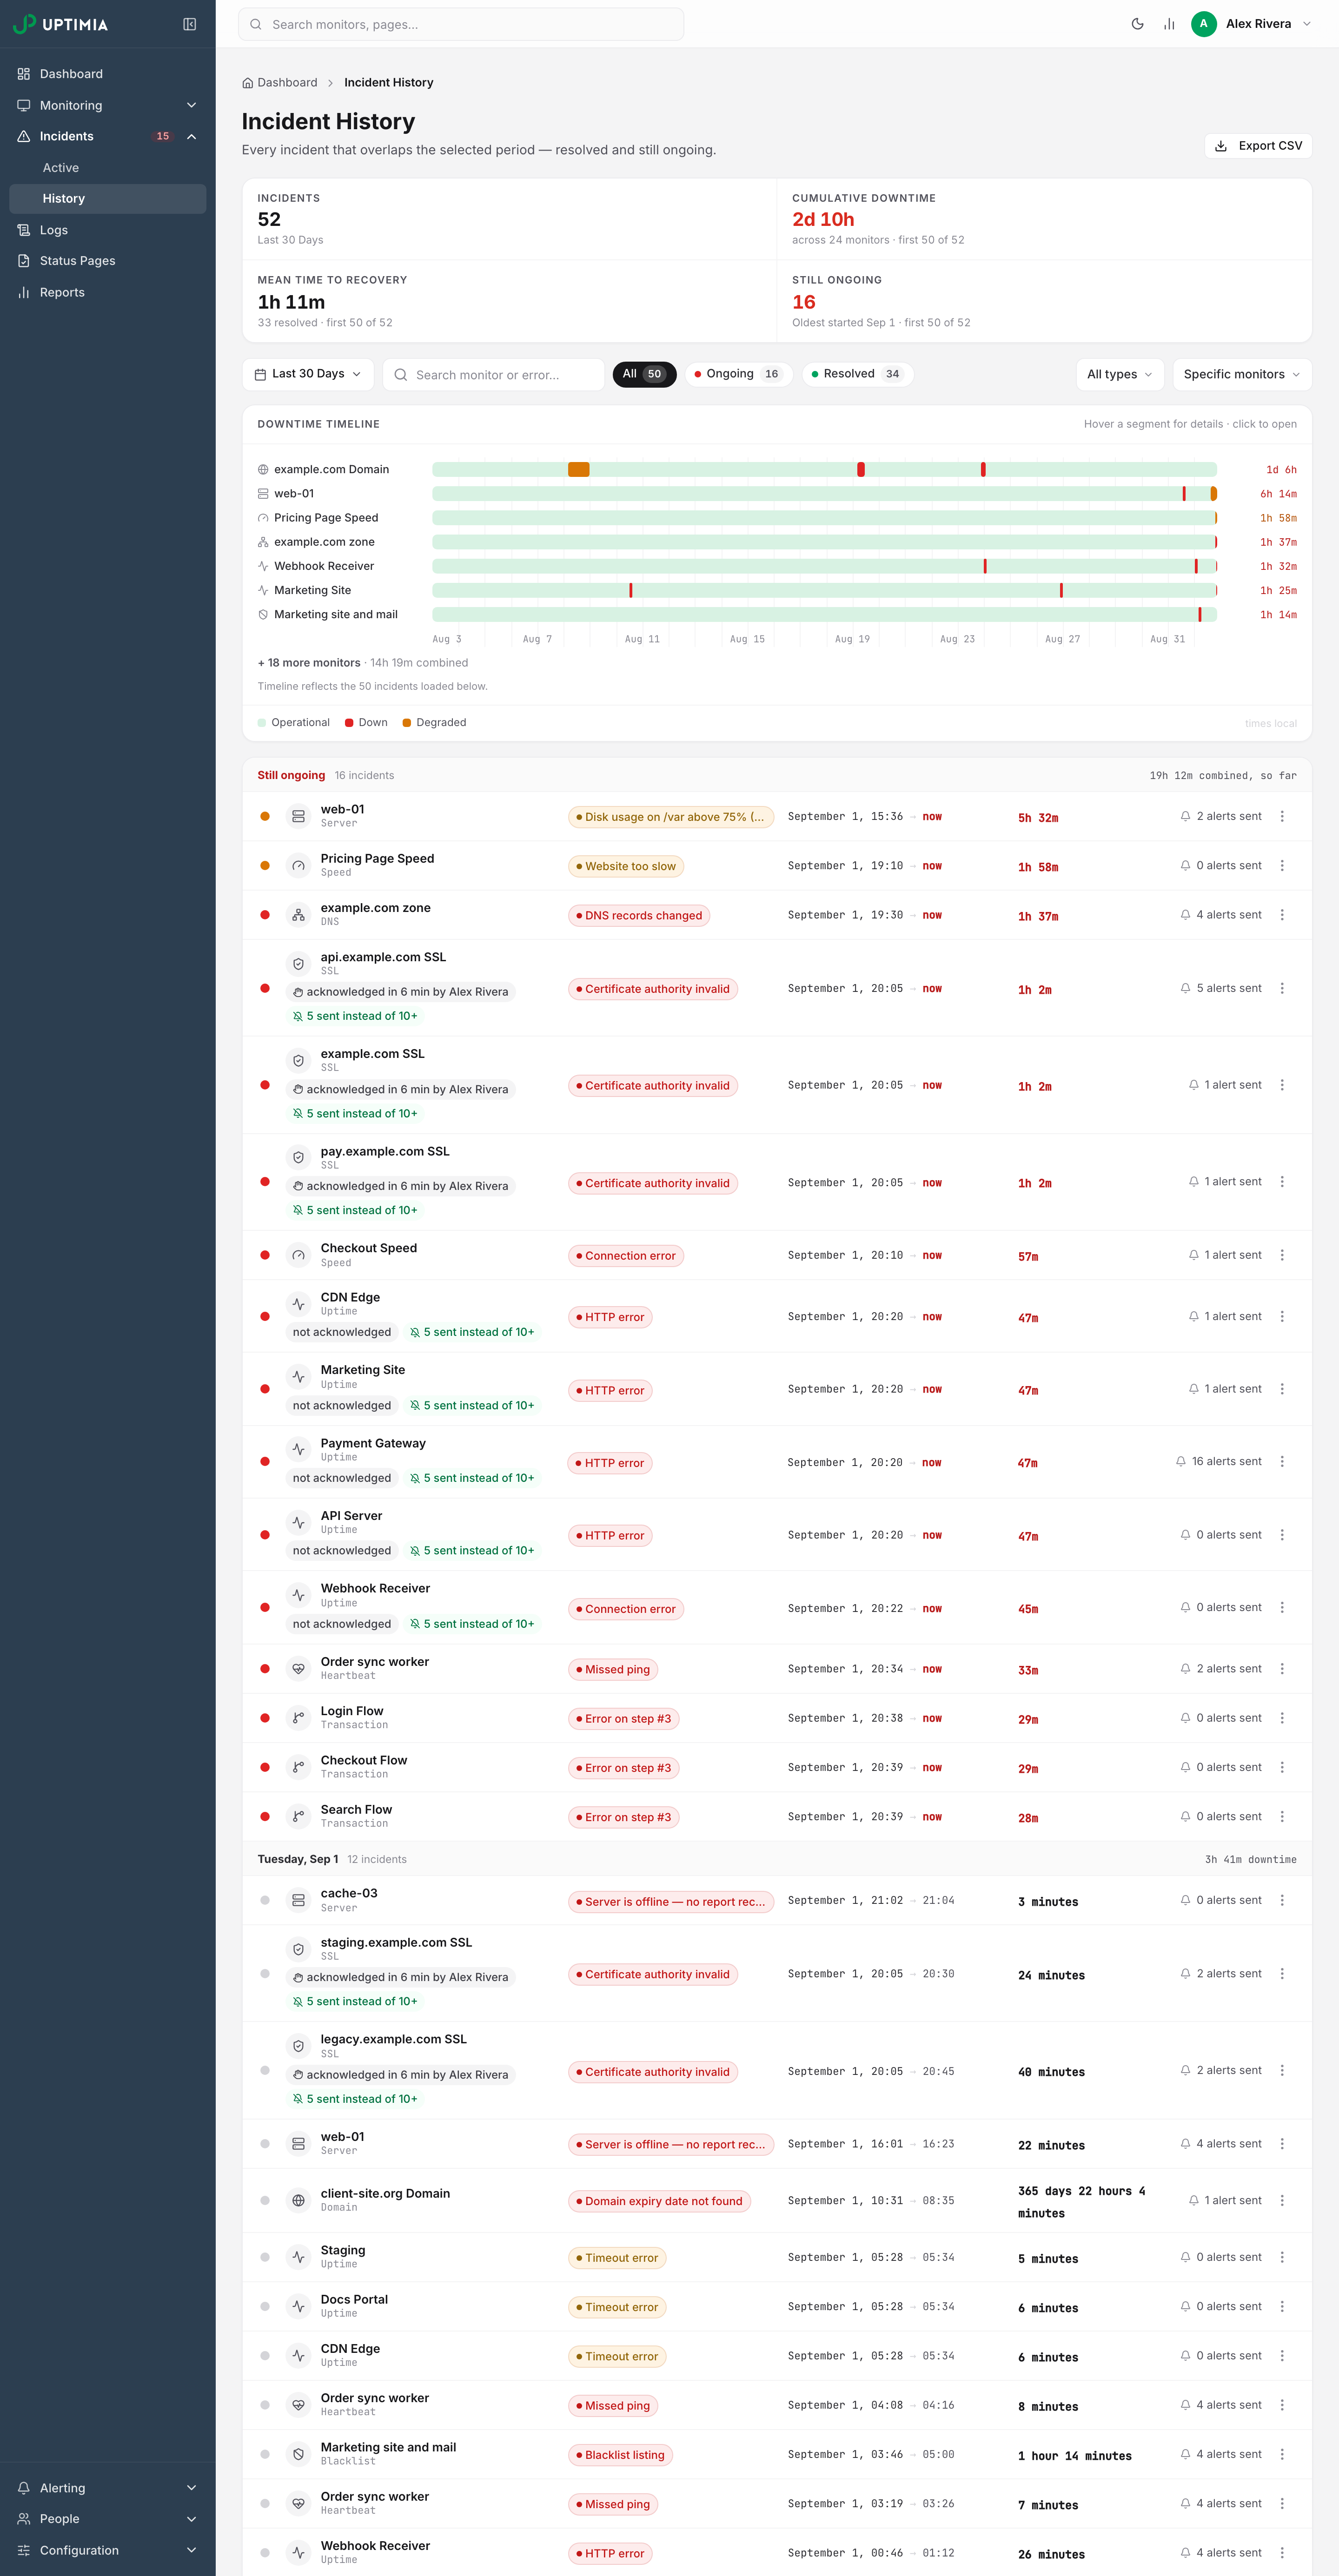
Task: Open Reports in the sidebar
Action: (107, 292)
